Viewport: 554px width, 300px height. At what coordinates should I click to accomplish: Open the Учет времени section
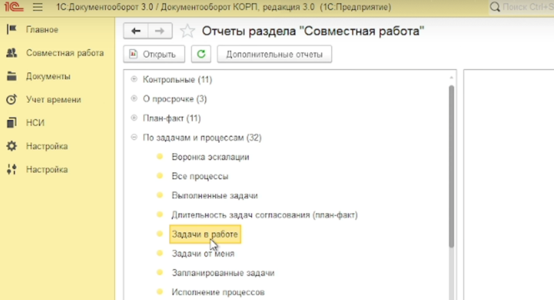point(53,99)
